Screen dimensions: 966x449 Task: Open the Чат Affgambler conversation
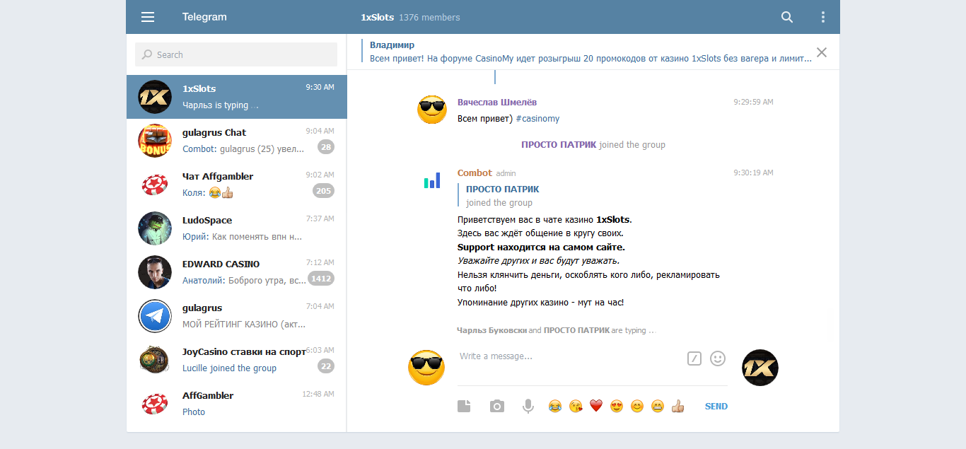pos(236,185)
